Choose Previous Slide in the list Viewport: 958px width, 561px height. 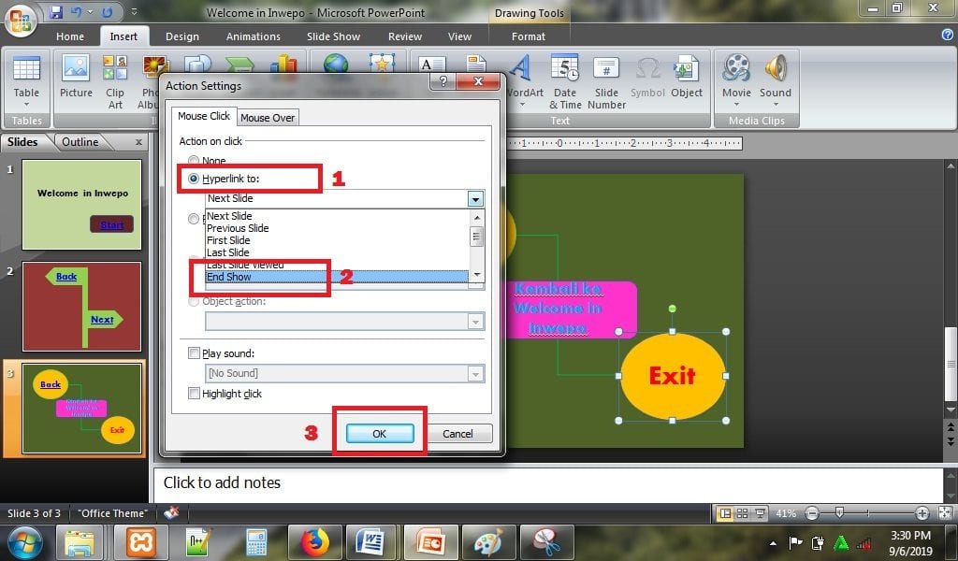pos(337,228)
